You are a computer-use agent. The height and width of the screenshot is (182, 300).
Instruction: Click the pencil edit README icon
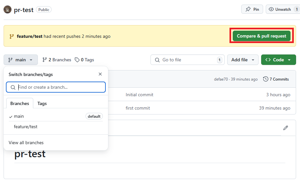coord(286,128)
